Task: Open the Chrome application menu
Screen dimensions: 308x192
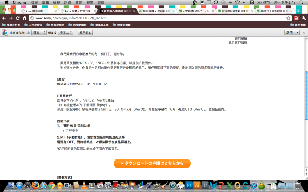Action: [20, 2]
